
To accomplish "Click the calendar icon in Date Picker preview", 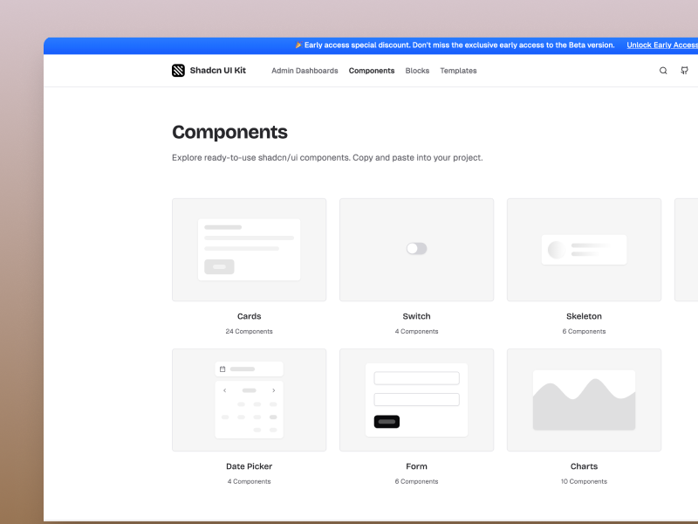I will [222, 369].
